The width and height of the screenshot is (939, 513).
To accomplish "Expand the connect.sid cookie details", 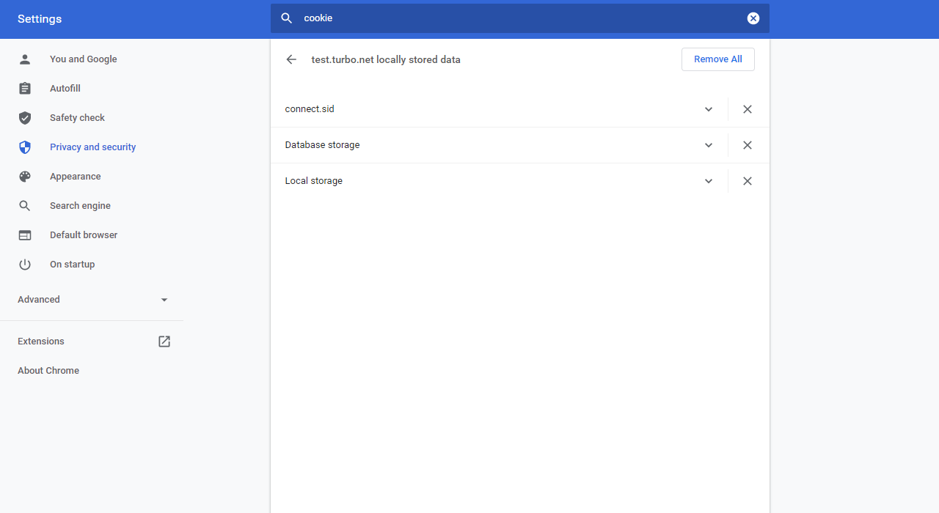I will pos(709,109).
